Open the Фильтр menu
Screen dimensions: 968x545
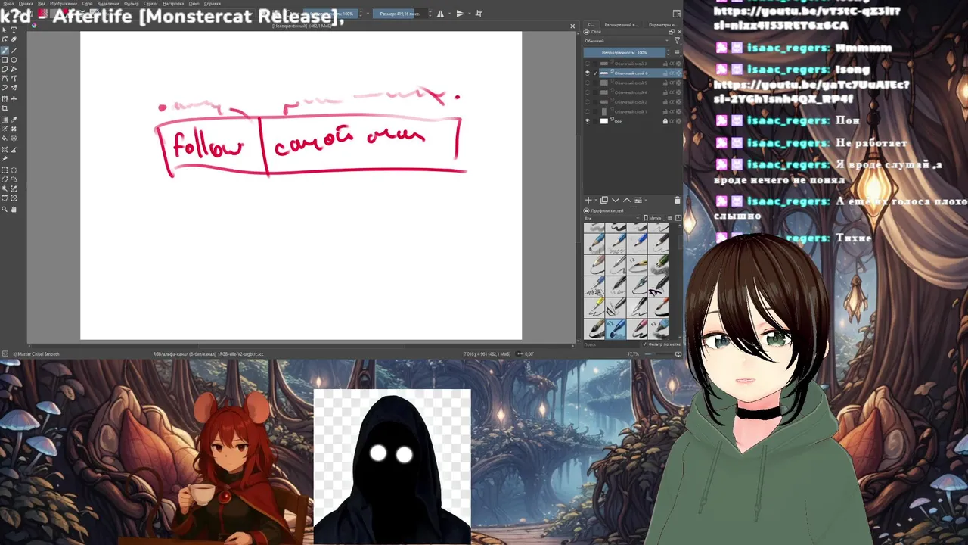click(131, 4)
